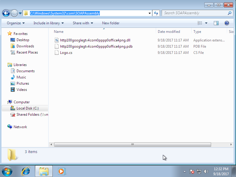The width and height of the screenshot is (236, 177).
Task: Click the Recent Places icon
Action: (x=13, y=52)
